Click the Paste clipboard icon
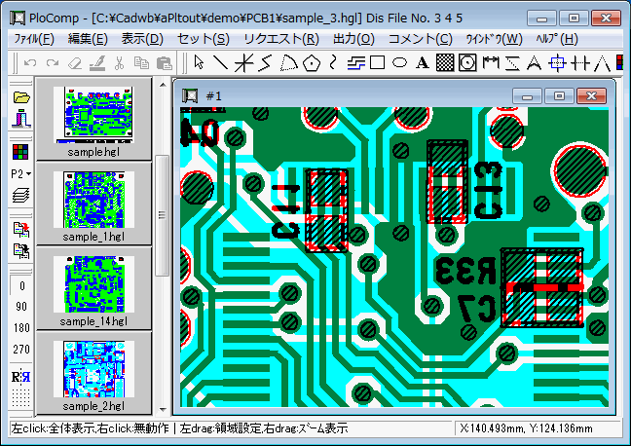This screenshot has width=631, height=446. [164, 63]
